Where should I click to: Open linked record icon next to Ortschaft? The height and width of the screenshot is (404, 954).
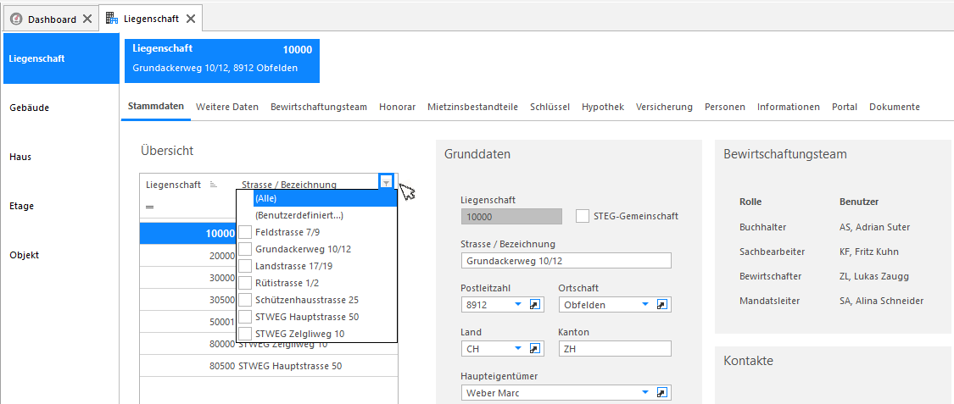[x=662, y=305]
